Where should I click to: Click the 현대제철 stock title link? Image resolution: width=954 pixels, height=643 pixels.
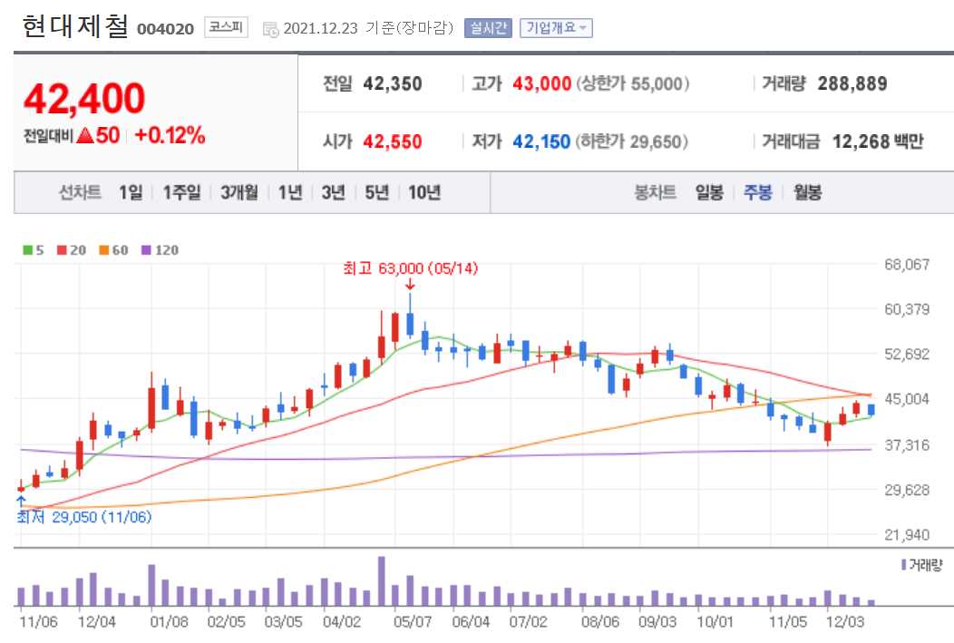tap(72, 25)
